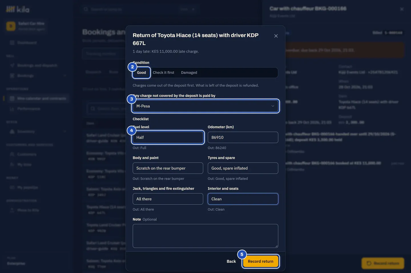Click the "Out: All there" hint text

click(143, 209)
